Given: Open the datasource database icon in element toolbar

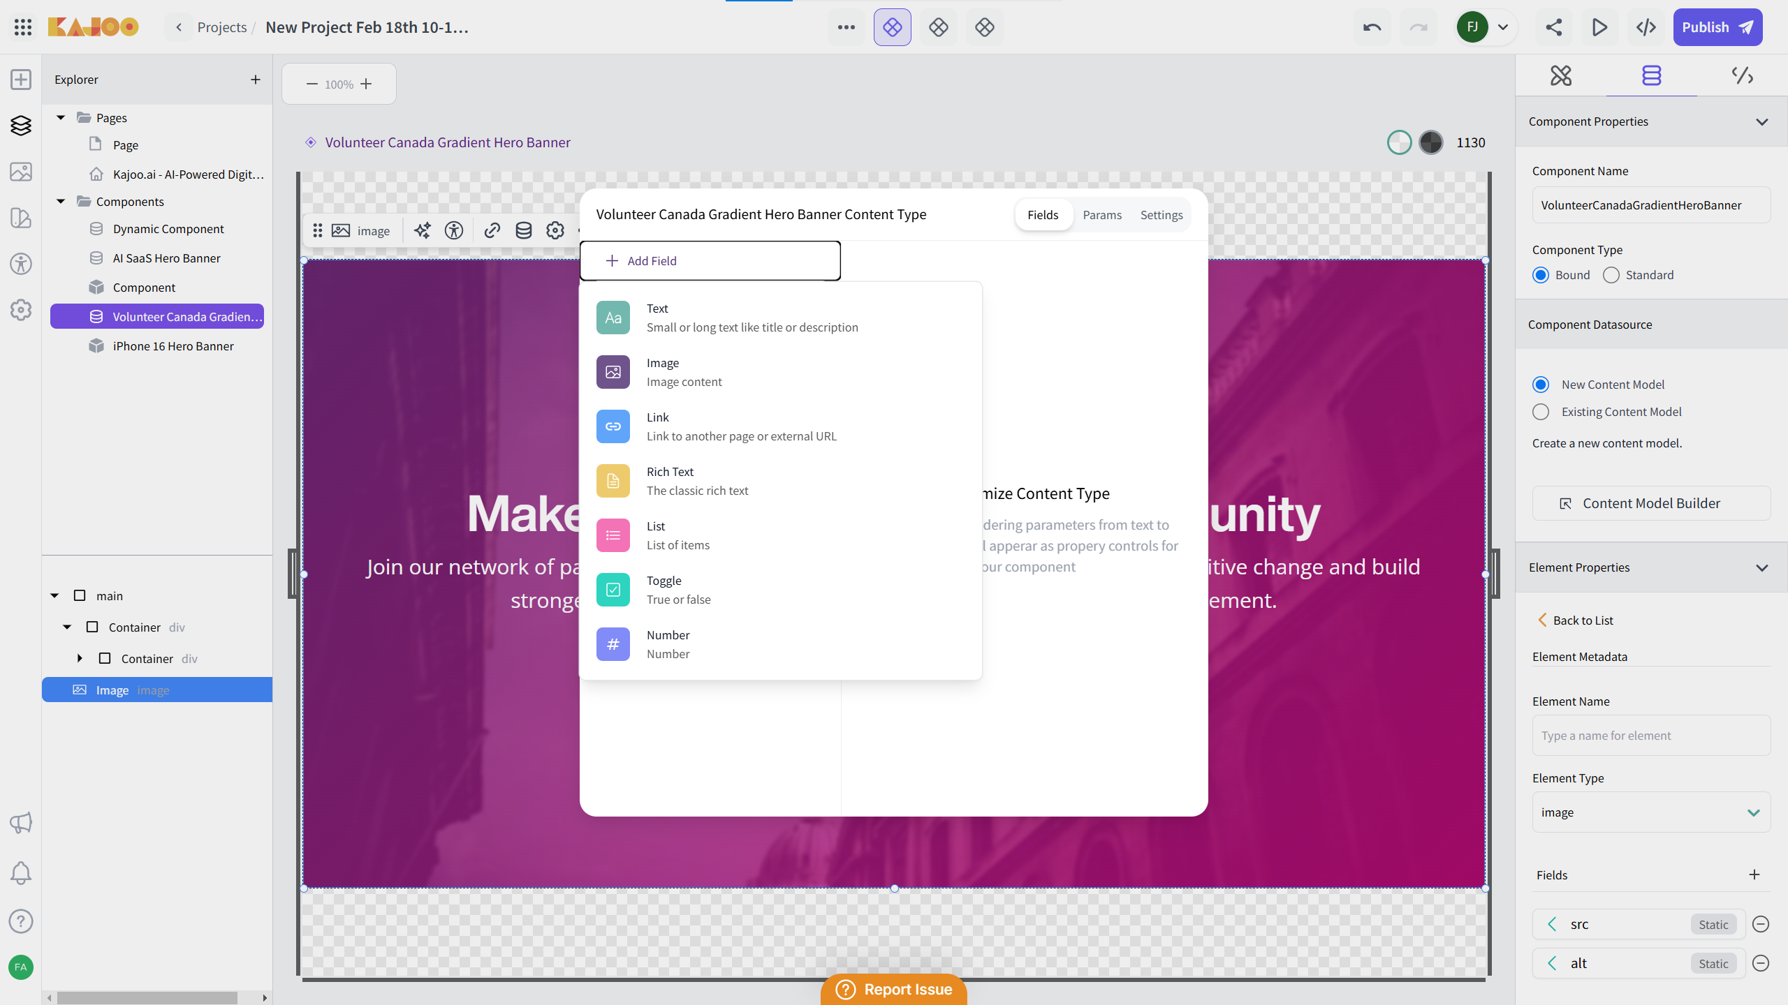Looking at the screenshot, I should click(523, 230).
